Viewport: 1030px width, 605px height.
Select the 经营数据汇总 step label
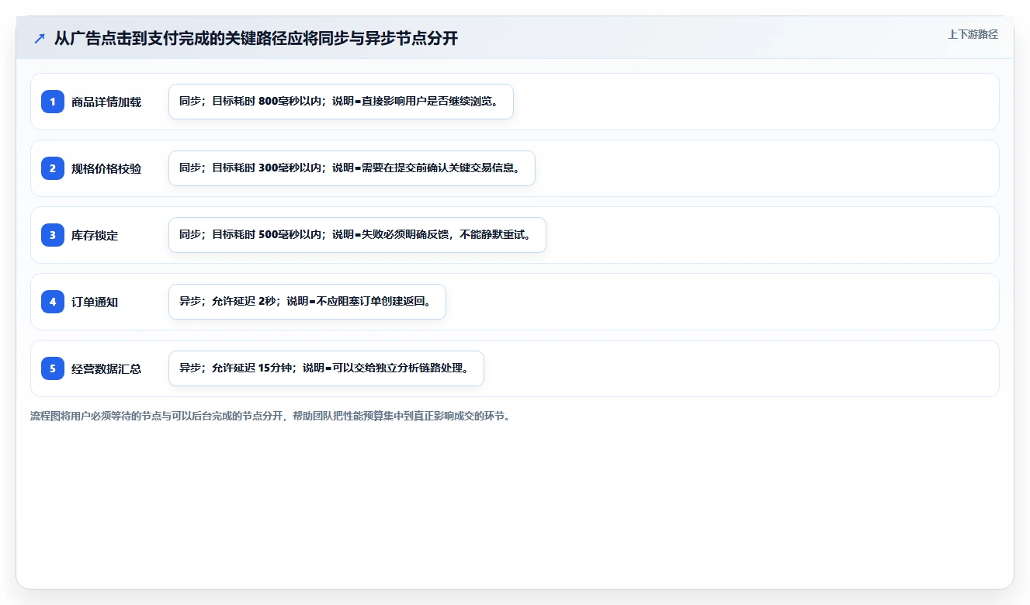(x=106, y=368)
